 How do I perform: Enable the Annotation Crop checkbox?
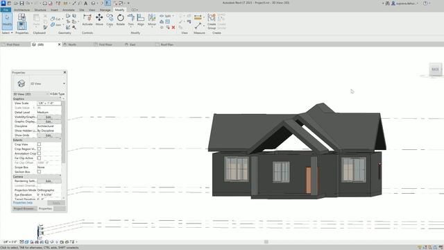click(x=39, y=153)
